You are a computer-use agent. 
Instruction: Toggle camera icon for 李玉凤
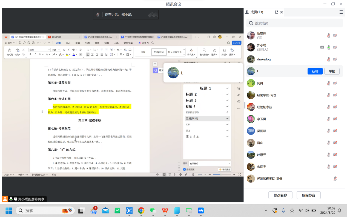click(335, 119)
